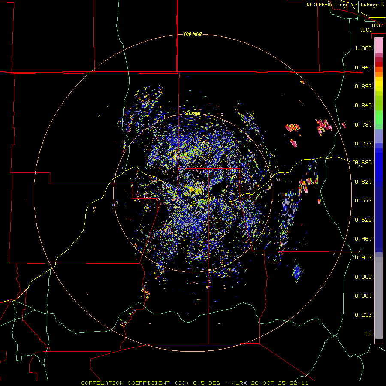Click the KLRX station identifier in caption
This screenshot has width=386, height=386.
(x=240, y=383)
